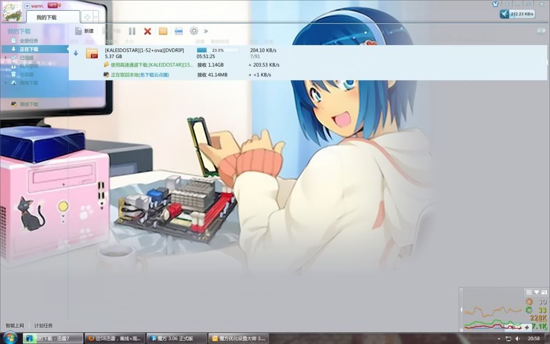Click the 212.23 KB/s speed indicator
The image size is (550, 344).
pyautogui.click(x=517, y=14)
